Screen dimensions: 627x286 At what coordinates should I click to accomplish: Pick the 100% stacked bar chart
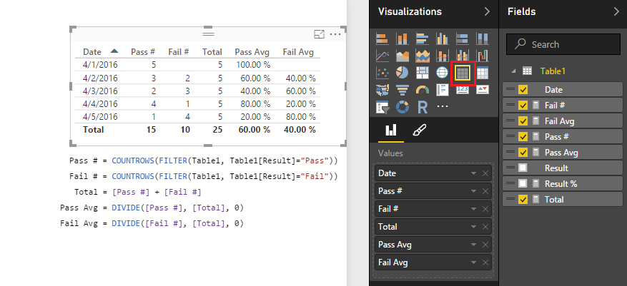click(x=463, y=39)
